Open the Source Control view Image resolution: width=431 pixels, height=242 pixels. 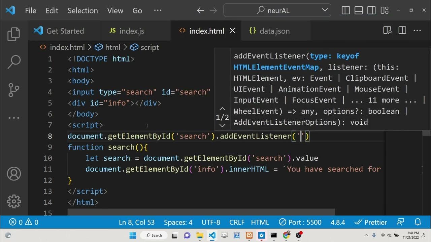click(x=14, y=90)
